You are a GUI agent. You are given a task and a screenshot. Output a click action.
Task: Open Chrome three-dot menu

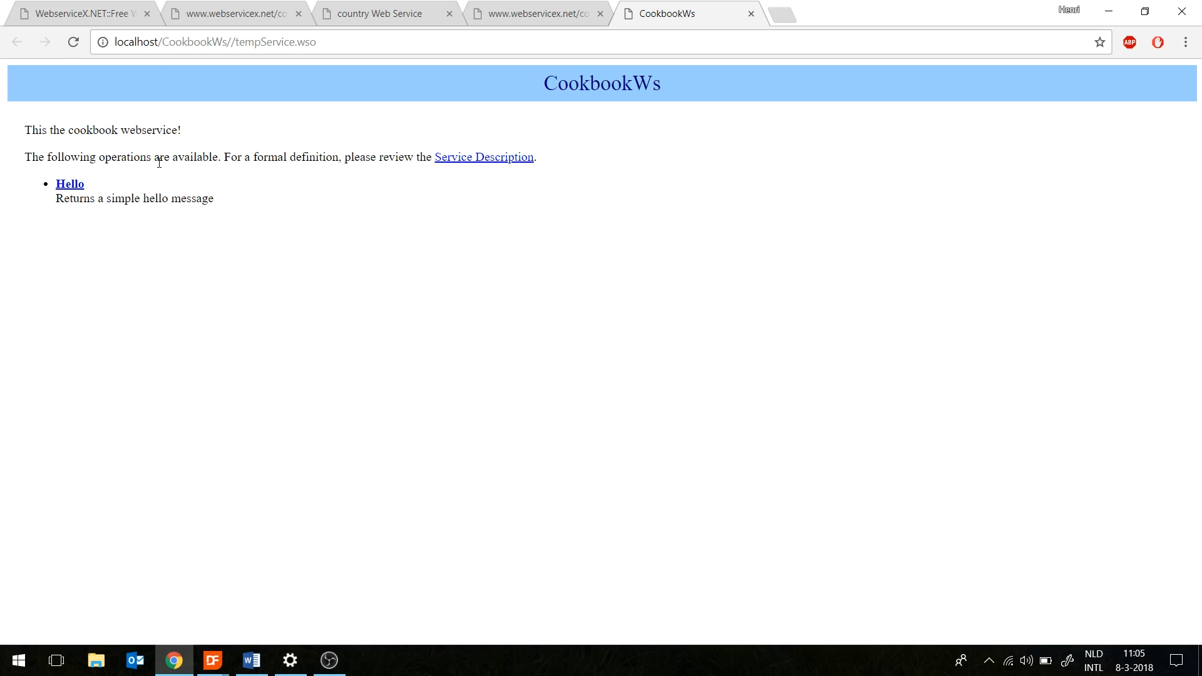1185,42
